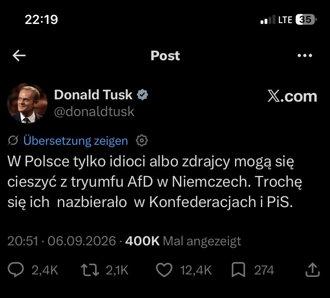This screenshot has width=330, height=298.
Task: Open translation settings gear icon
Action: (142, 140)
